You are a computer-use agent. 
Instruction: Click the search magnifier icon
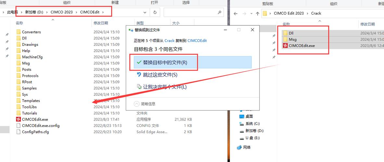click(219, 12)
